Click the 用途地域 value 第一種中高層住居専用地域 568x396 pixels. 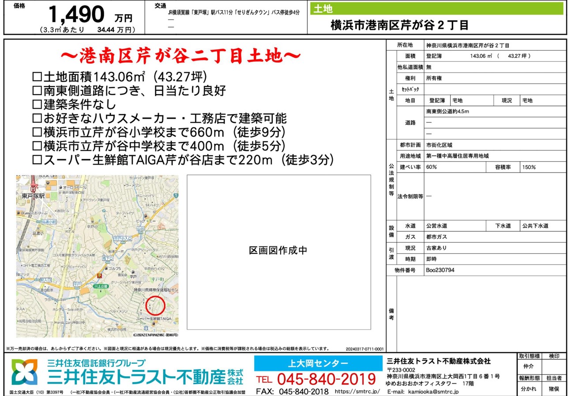(457, 156)
